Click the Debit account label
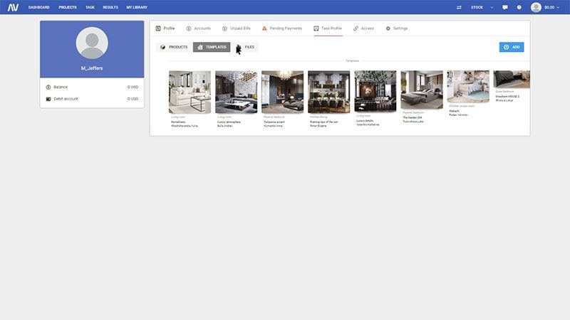 [x=66, y=99]
